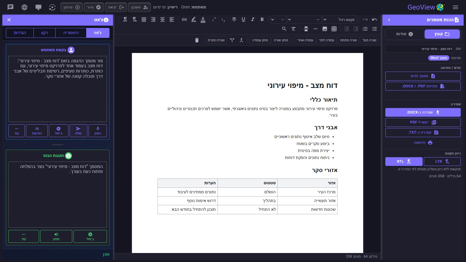Apply superscript formatting
466x262 pixels.
click(x=214, y=20)
